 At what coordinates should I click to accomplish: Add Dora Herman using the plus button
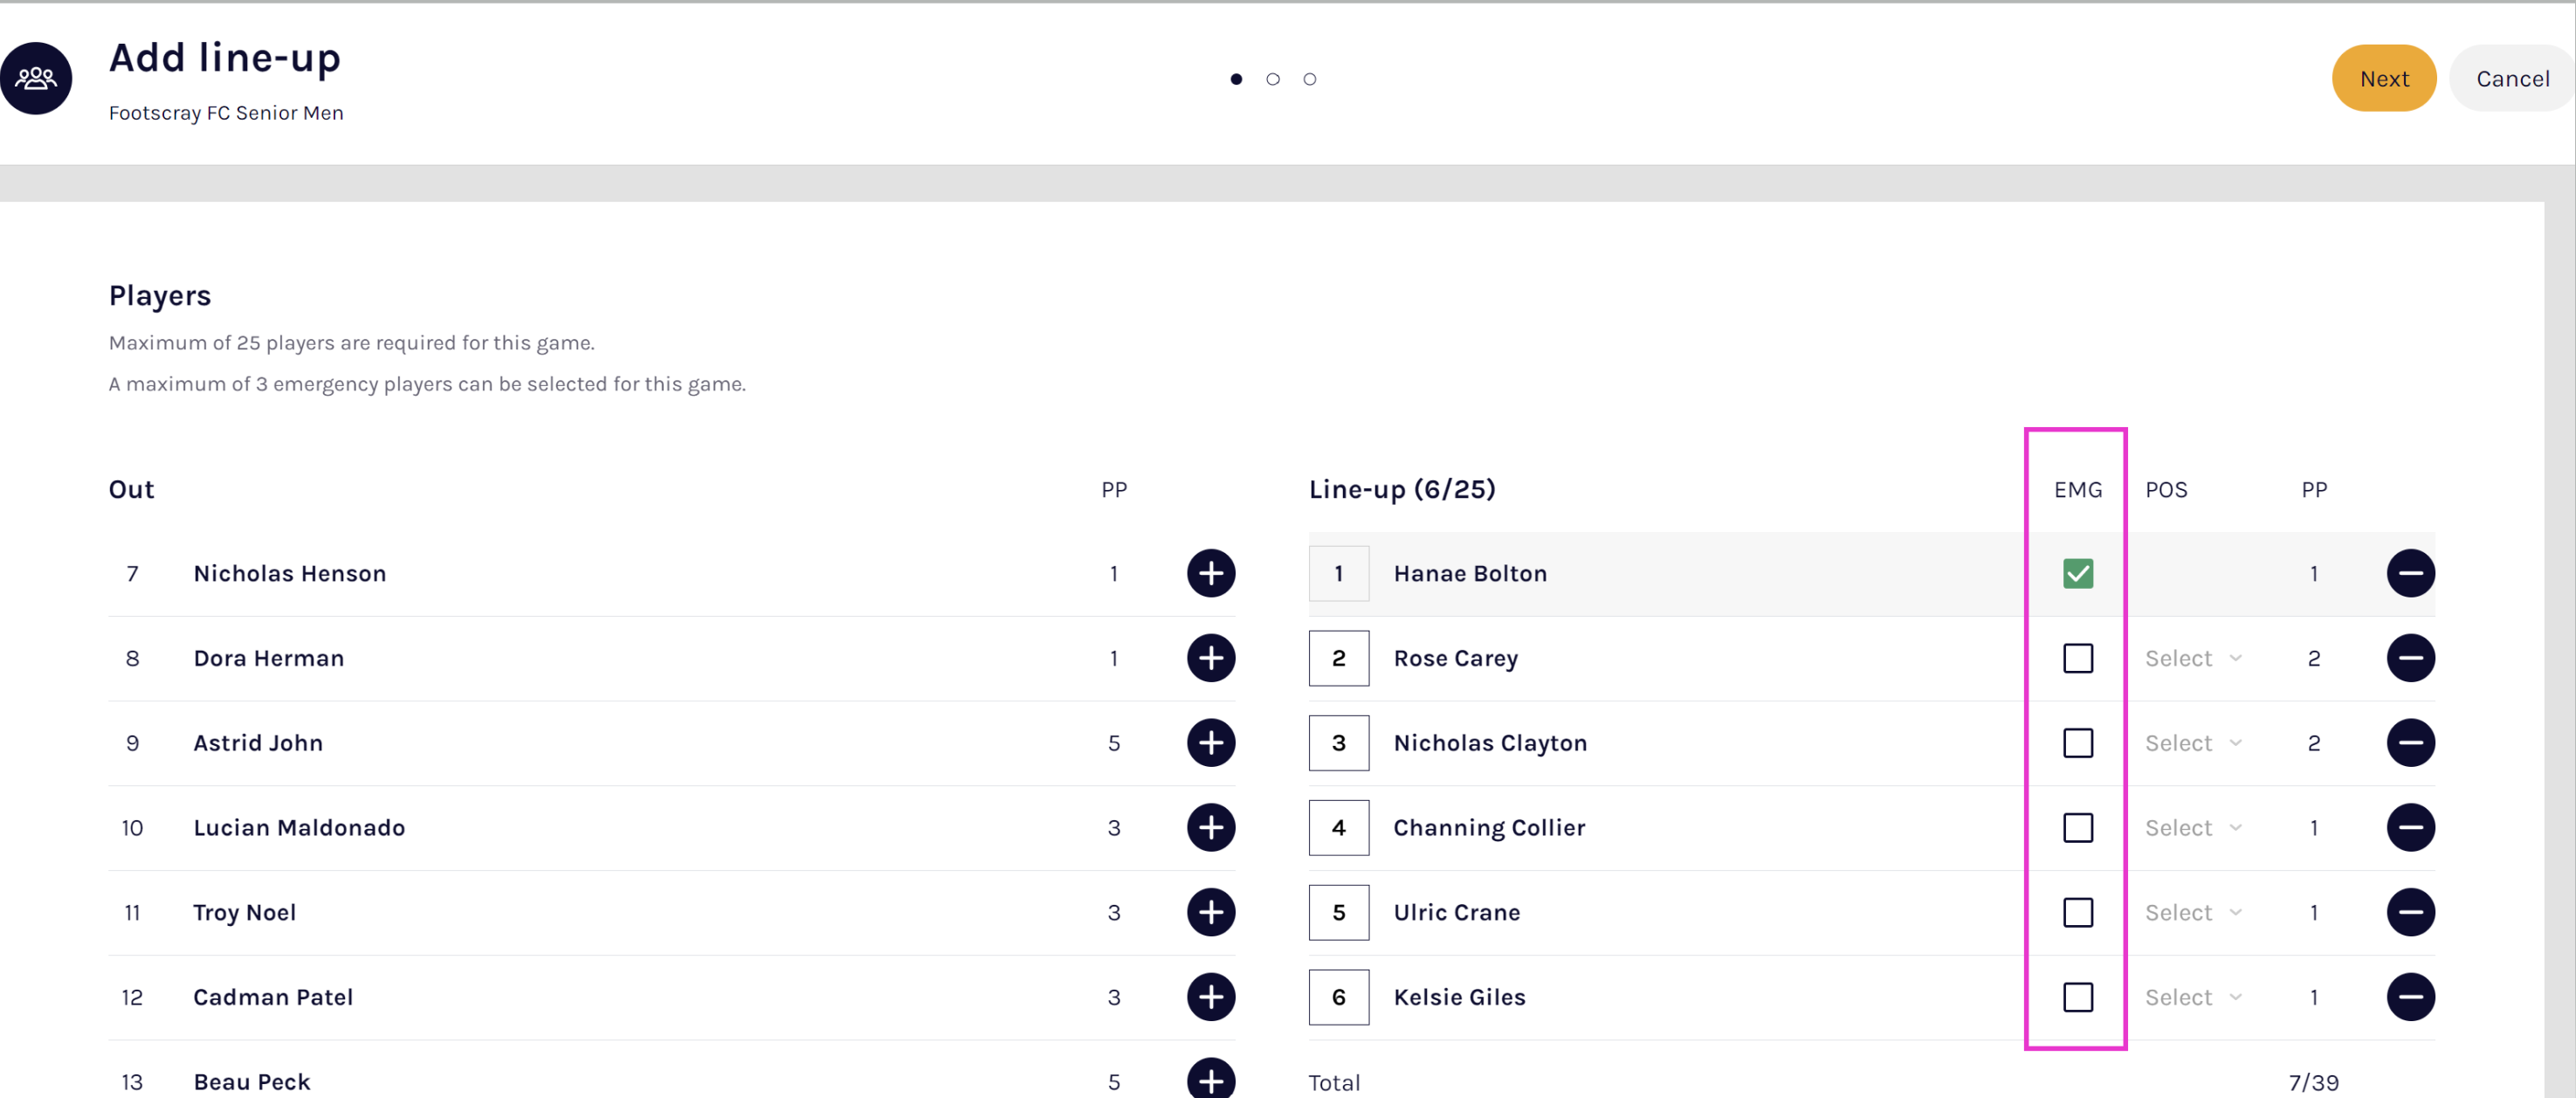click(1211, 658)
